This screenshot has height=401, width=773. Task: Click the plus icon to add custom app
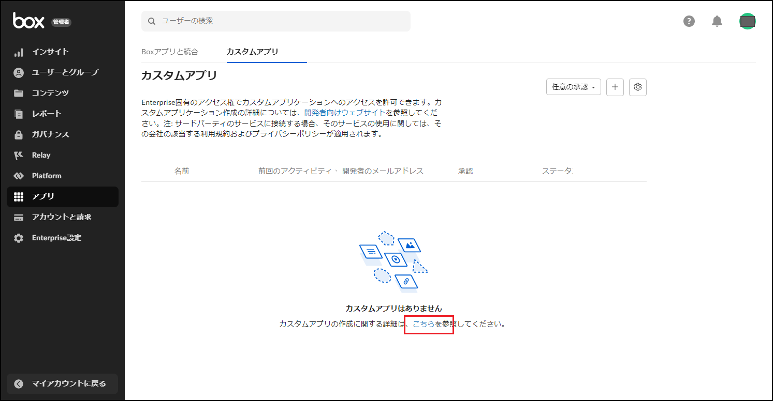pyautogui.click(x=615, y=87)
